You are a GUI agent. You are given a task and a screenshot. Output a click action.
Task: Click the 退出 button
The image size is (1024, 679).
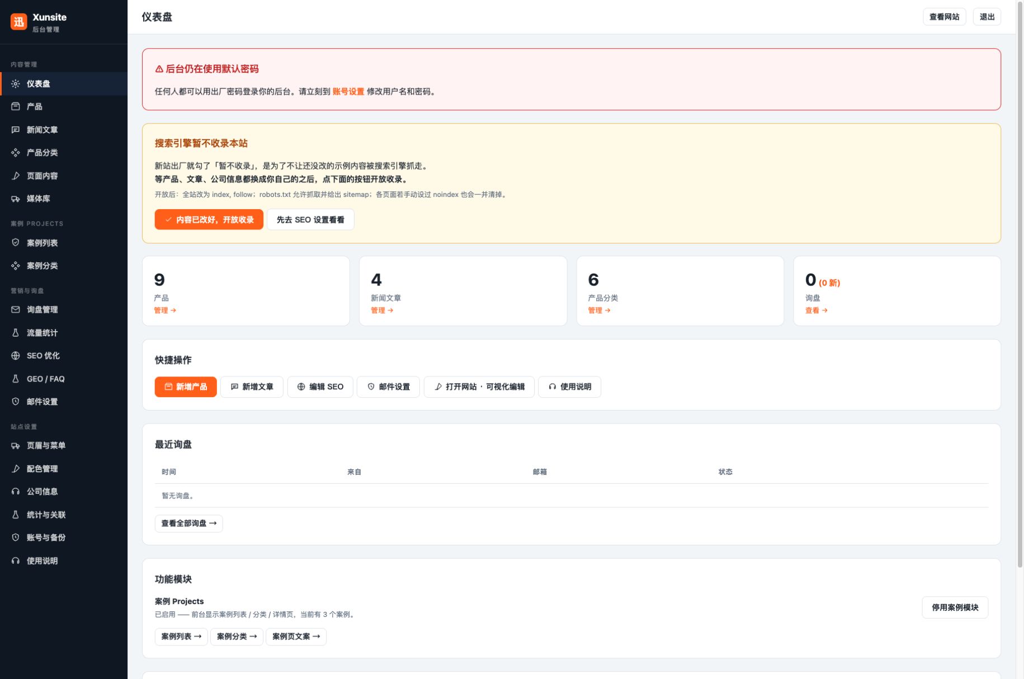point(987,17)
